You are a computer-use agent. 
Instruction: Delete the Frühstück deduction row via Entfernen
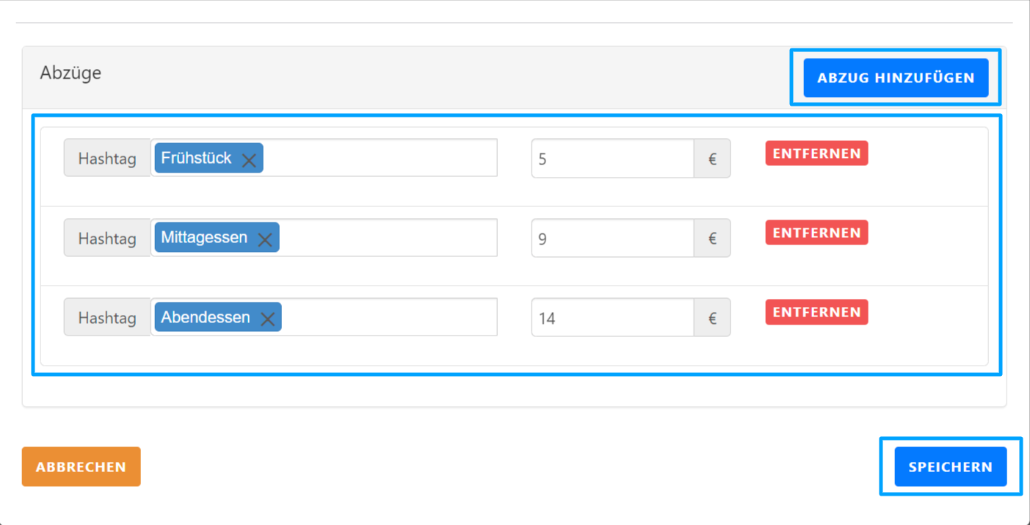point(816,153)
